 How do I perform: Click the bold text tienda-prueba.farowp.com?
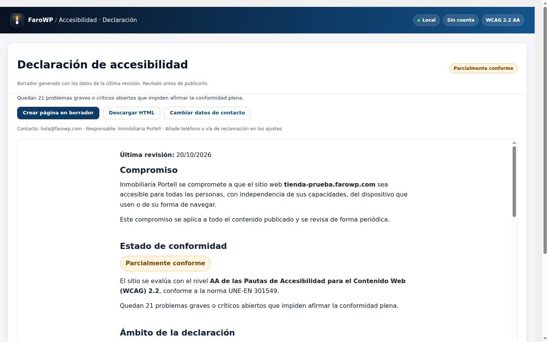pos(330,184)
